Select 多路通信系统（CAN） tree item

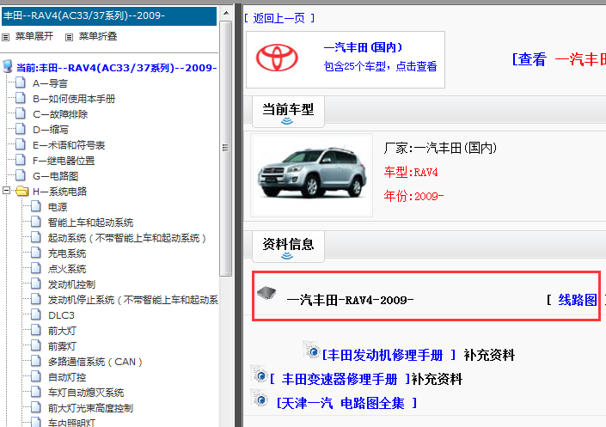click(x=95, y=362)
